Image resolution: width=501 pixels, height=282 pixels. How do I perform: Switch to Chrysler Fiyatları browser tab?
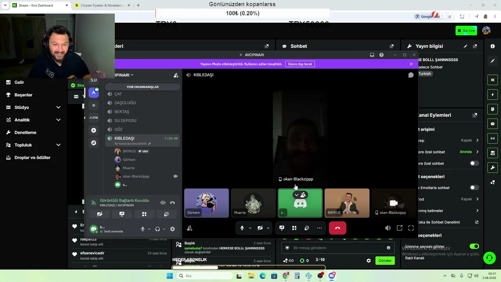click(x=102, y=5)
